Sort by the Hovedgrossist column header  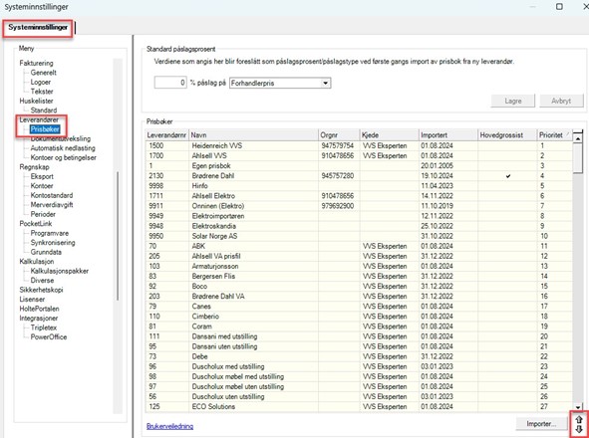click(x=507, y=134)
